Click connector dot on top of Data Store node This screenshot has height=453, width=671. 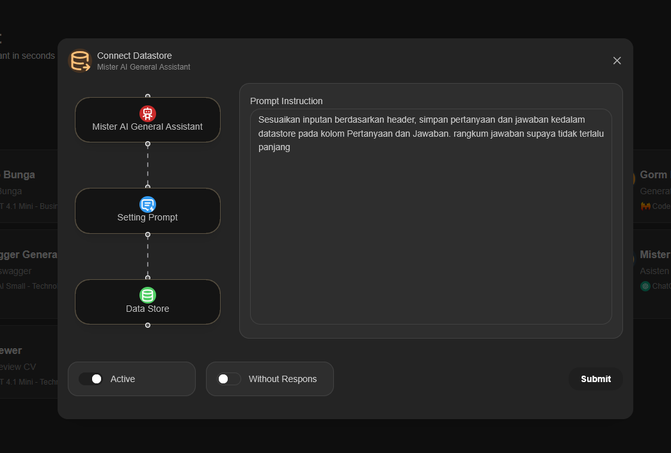[x=148, y=278]
